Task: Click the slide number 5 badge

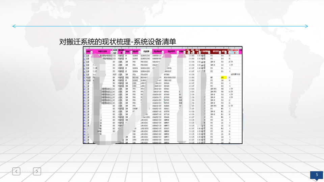Action: pyautogui.click(x=317, y=175)
